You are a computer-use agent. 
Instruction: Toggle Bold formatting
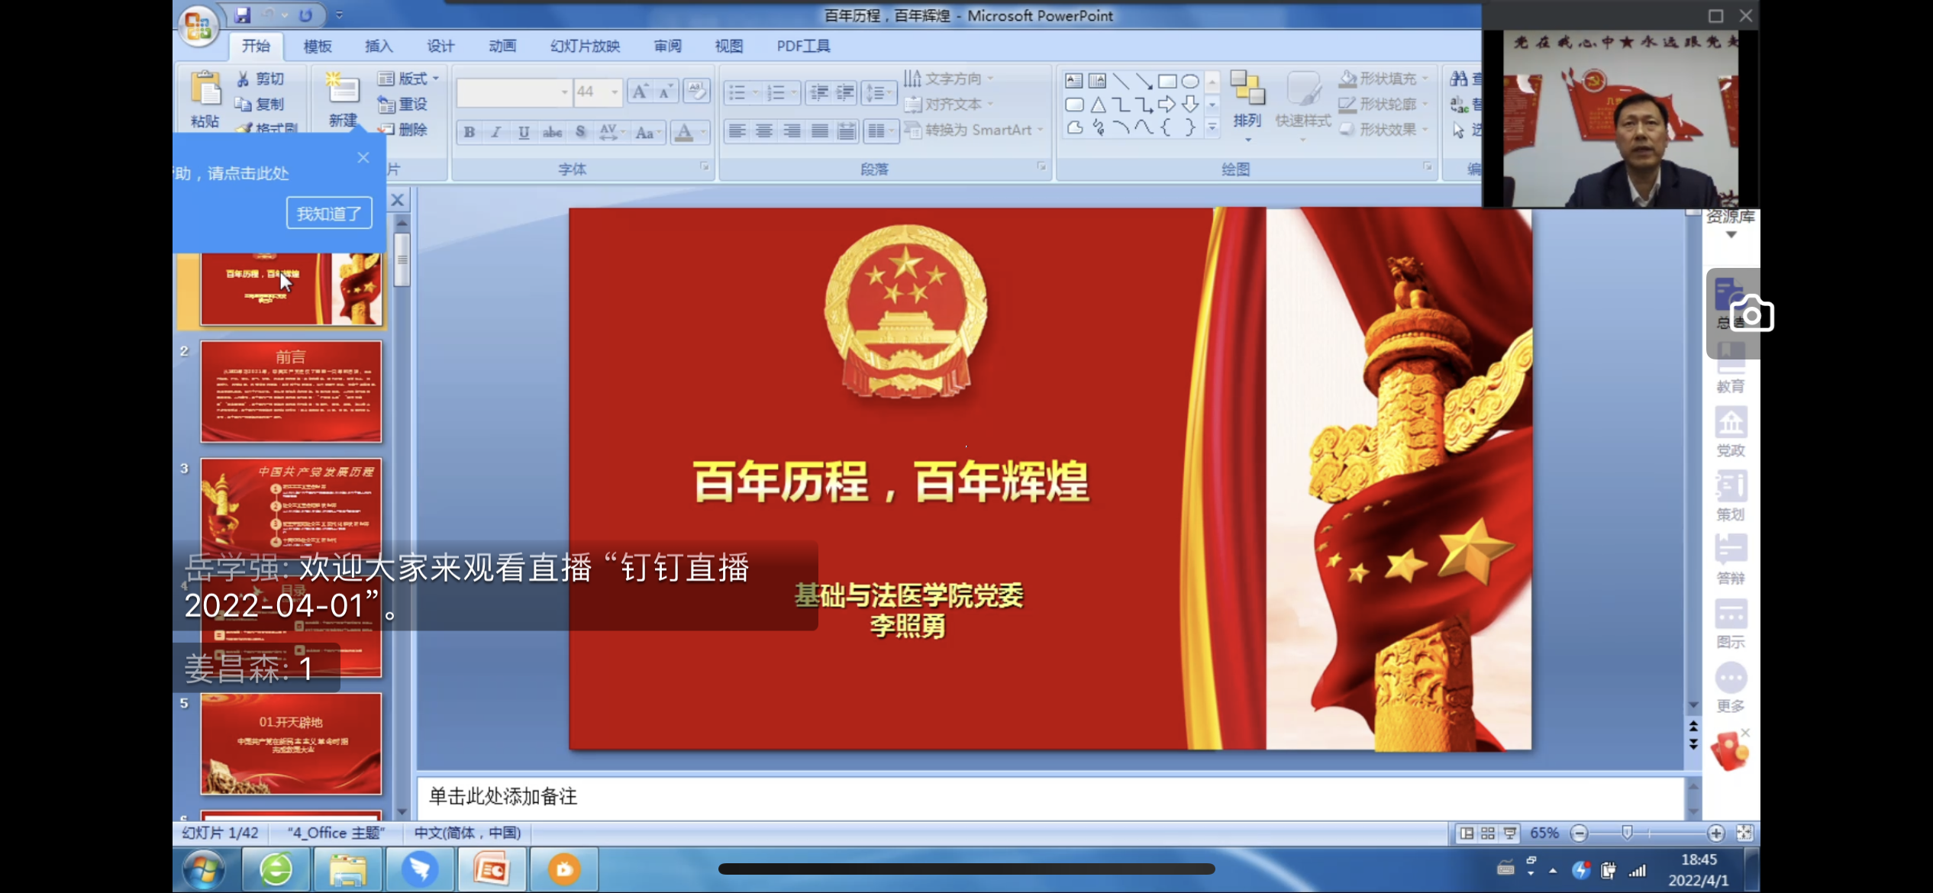[x=470, y=132]
